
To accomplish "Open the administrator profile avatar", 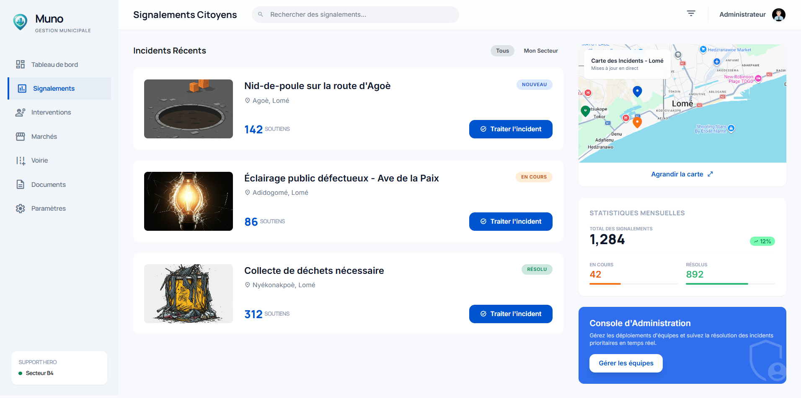I will (778, 15).
